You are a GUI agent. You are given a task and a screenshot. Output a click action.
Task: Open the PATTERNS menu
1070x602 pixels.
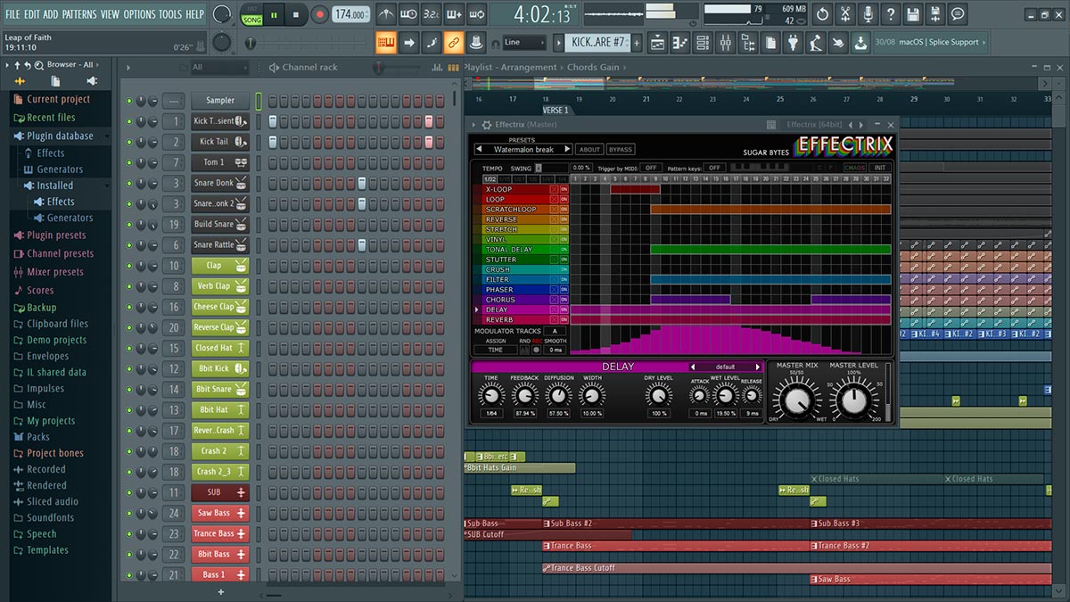(78, 14)
